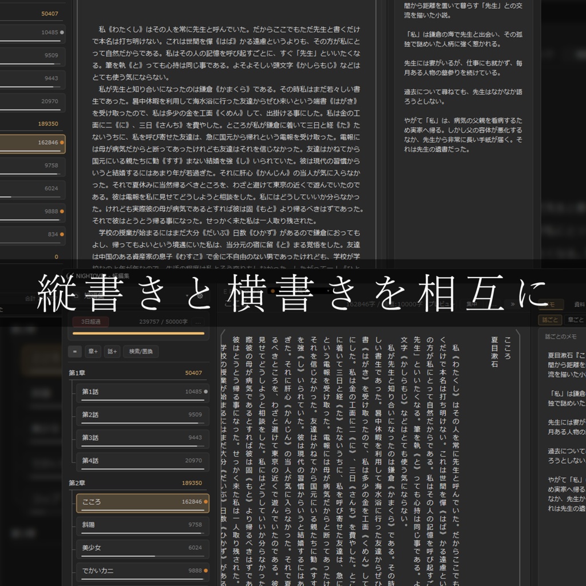Click the progress bar under 第1話
The image size is (586, 586).
coord(142,400)
